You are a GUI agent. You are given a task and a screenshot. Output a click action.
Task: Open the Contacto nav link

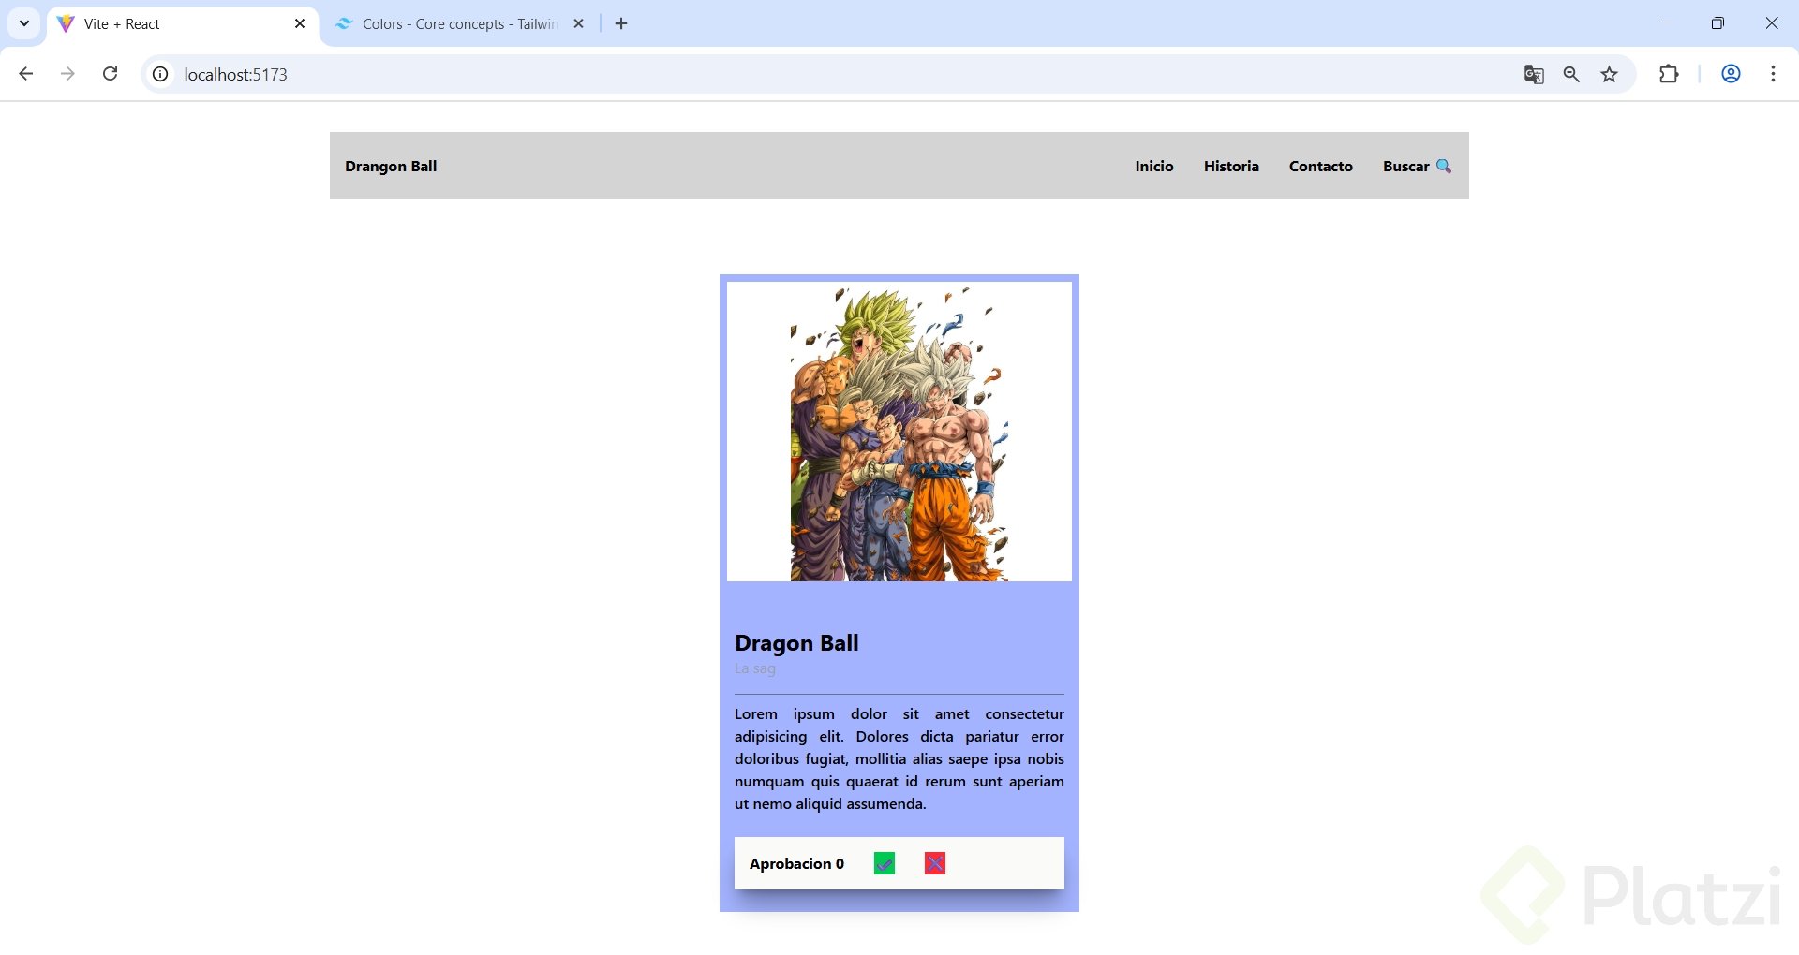coord(1321,166)
